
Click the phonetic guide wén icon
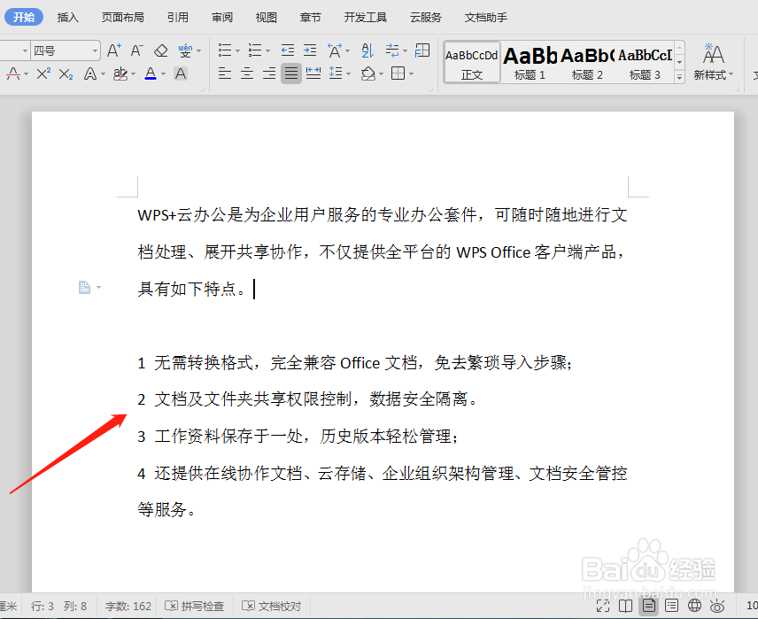185,50
